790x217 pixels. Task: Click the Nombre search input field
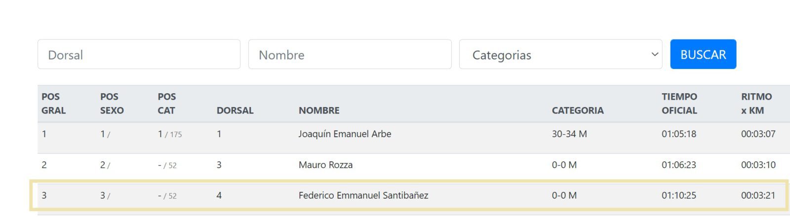pyautogui.click(x=350, y=54)
